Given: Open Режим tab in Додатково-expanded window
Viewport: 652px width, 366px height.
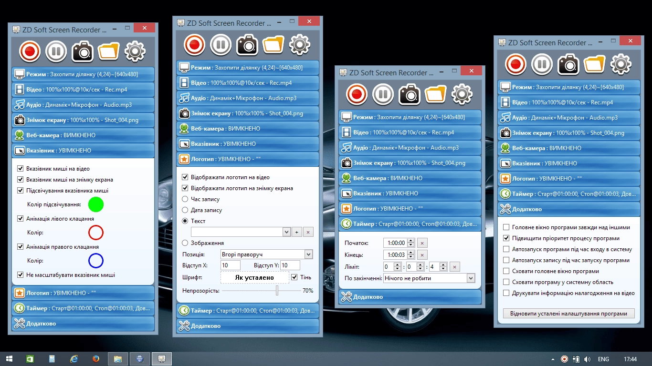Looking at the screenshot, I should (x=569, y=87).
